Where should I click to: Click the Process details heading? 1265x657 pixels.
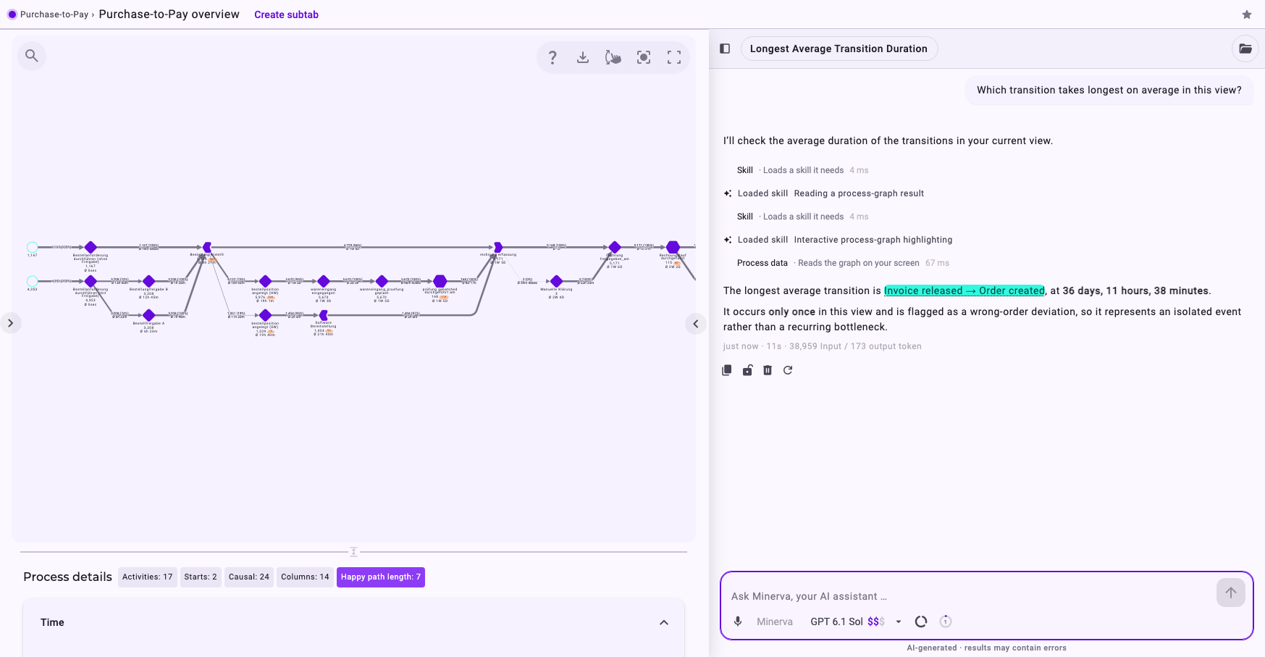click(x=67, y=577)
